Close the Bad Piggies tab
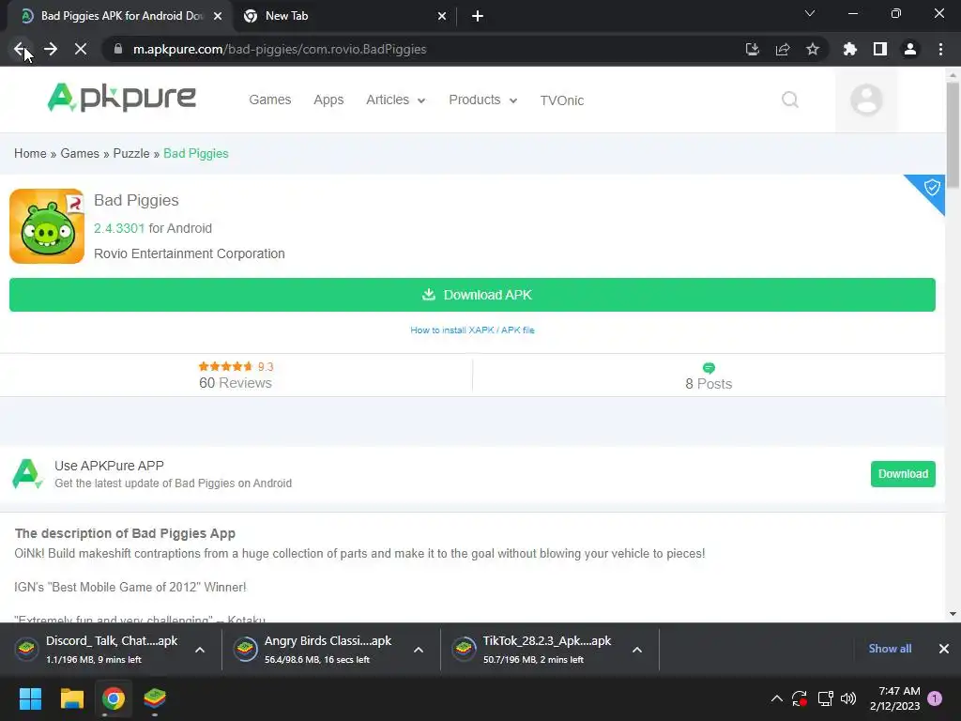The height and width of the screenshot is (721, 961). (x=218, y=16)
